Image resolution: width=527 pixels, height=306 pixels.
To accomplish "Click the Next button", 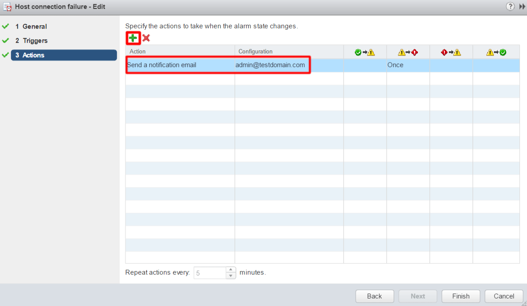I will click(417, 296).
